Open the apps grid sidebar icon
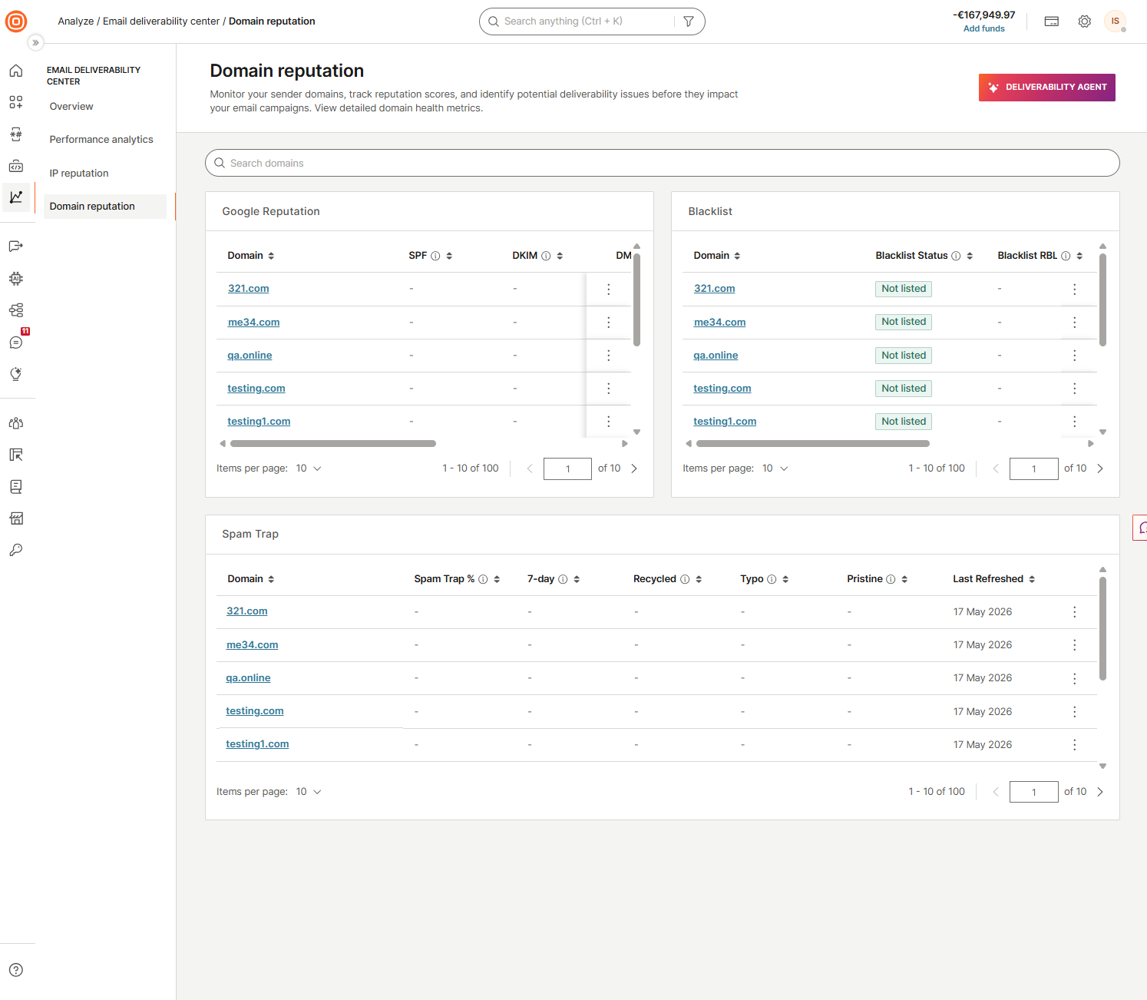Image resolution: width=1147 pixels, height=1000 pixels. pos(16,102)
